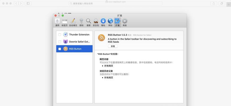
Task: Show all tabs overview in Safari
Action: click(x=222, y=3)
